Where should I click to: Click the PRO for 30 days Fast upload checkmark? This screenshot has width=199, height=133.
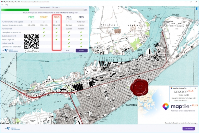point(69,32)
